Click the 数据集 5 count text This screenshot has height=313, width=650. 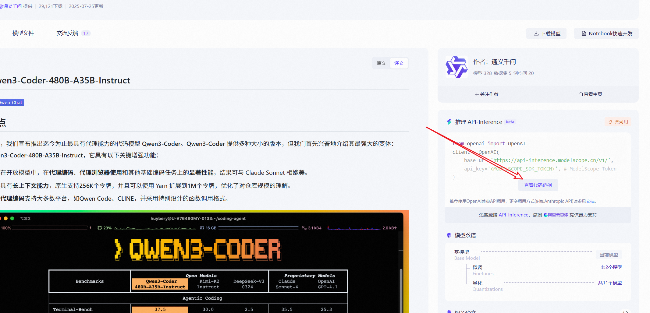[x=503, y=73]
